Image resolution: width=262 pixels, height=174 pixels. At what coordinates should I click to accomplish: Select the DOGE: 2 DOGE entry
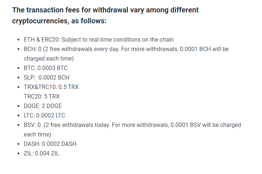(x=43, y=106)
